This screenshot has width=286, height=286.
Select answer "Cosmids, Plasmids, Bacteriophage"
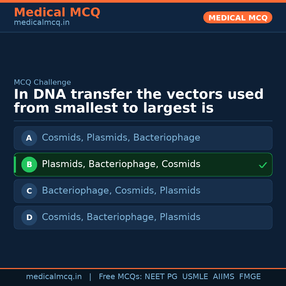point(121,138)
